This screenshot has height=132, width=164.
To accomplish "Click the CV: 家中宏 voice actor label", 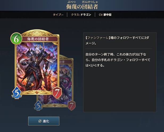I will point(105,15).
